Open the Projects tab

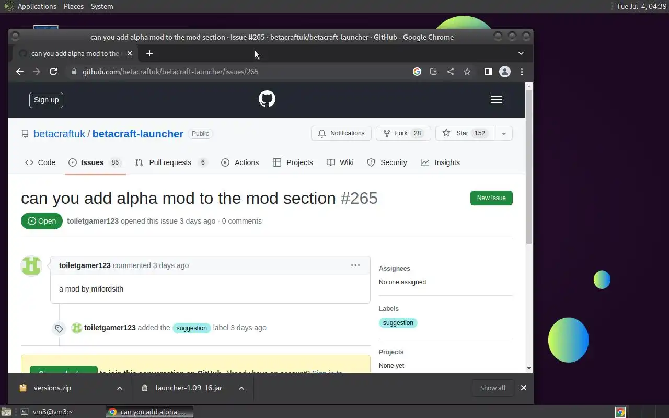(x=293, y=162)
